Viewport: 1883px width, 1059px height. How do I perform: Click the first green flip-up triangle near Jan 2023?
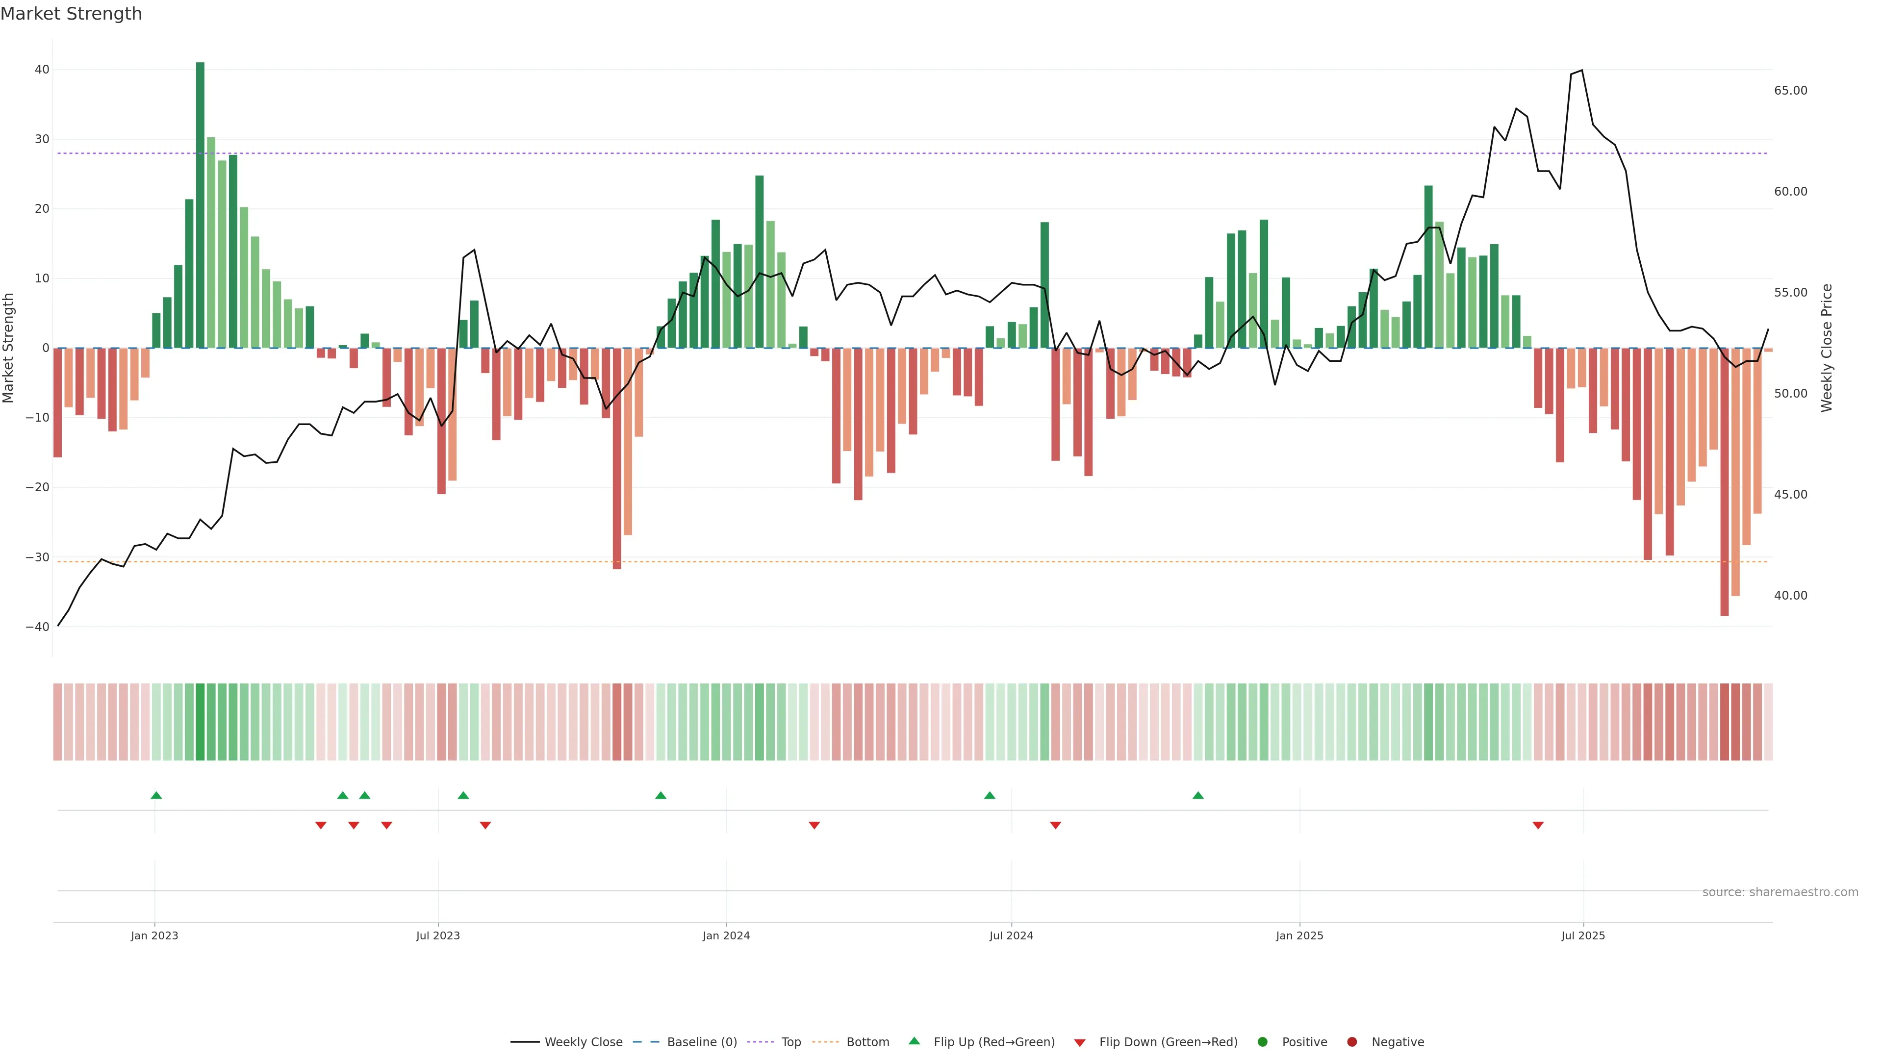point(156,795)
